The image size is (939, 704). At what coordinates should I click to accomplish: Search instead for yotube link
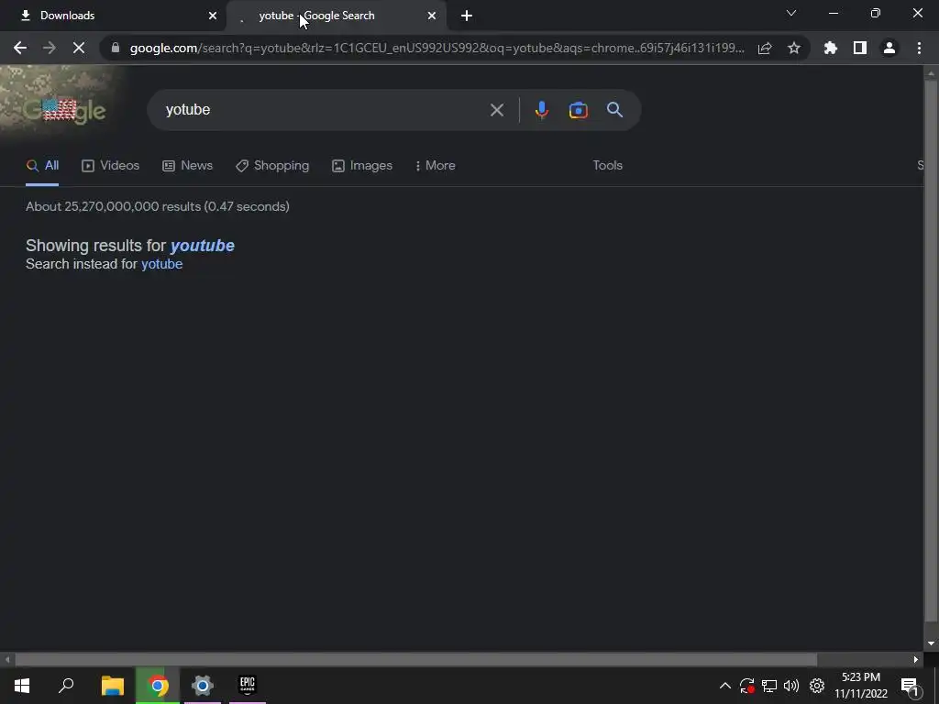coord(161,264)
